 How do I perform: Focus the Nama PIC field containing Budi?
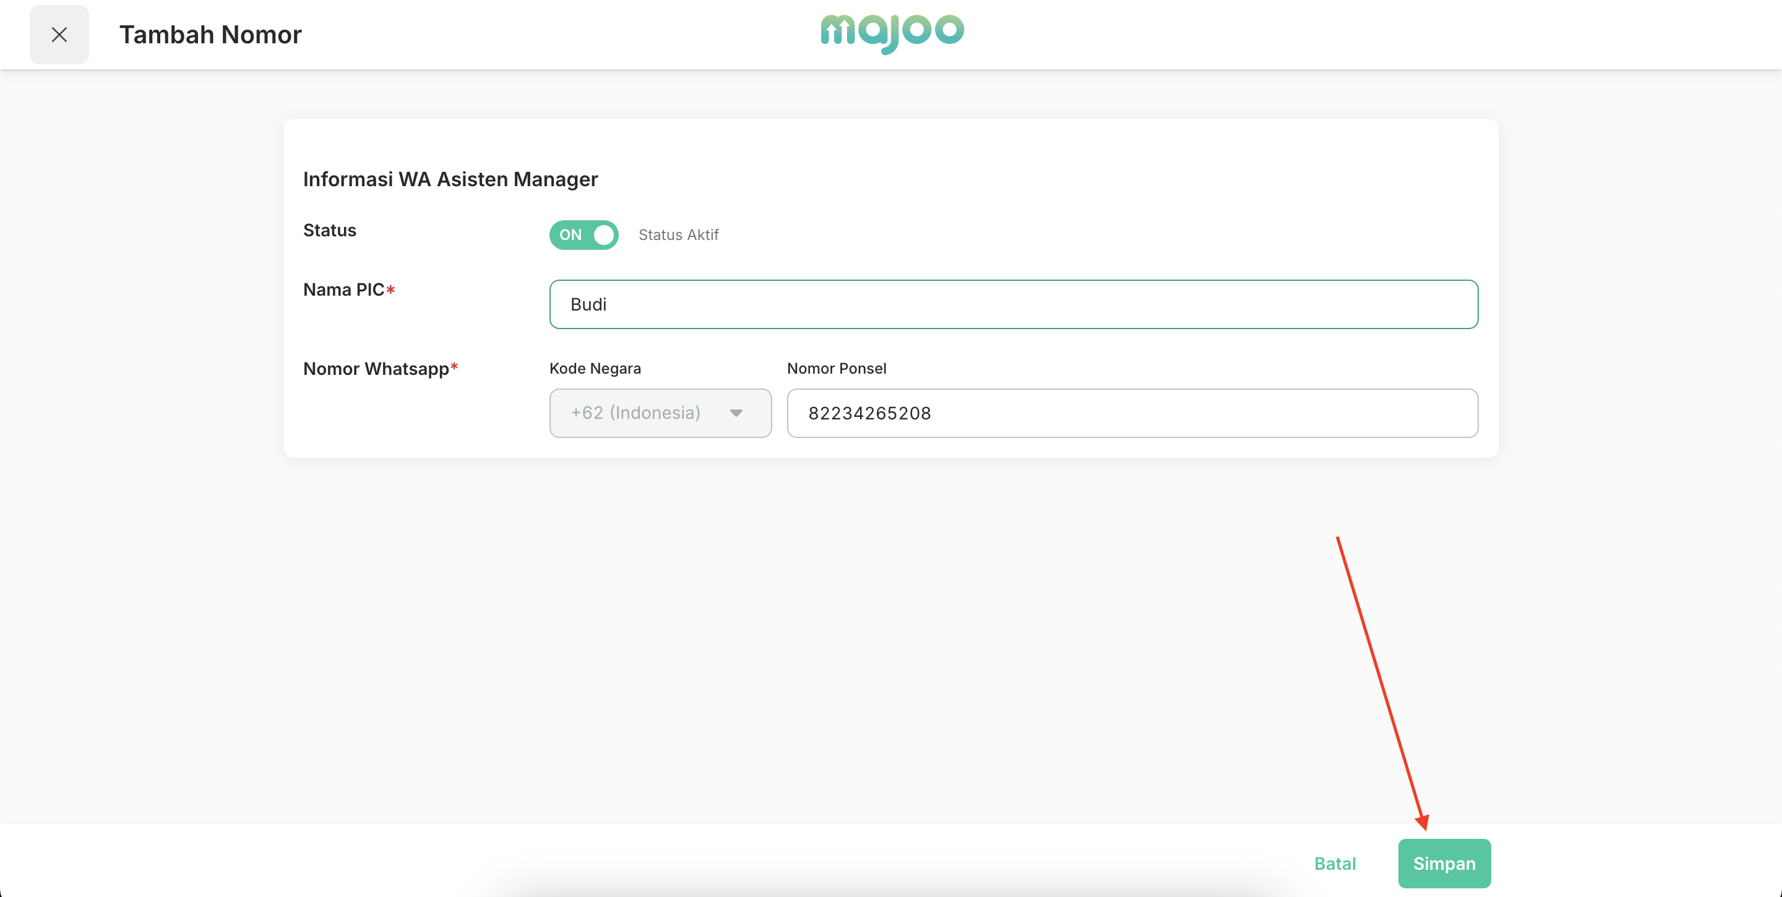point(1013,304)
